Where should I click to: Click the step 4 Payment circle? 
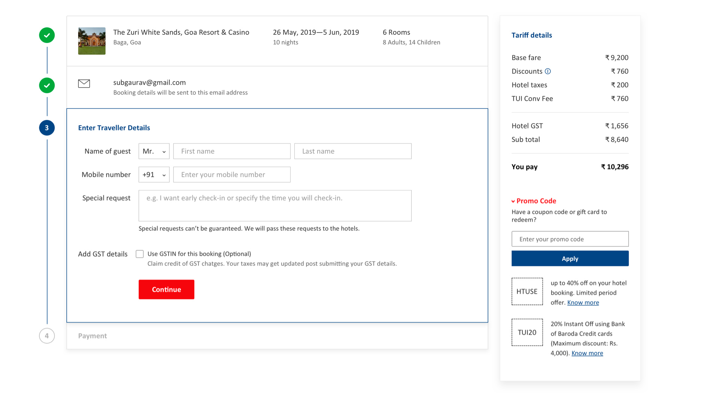pos(47,336)
